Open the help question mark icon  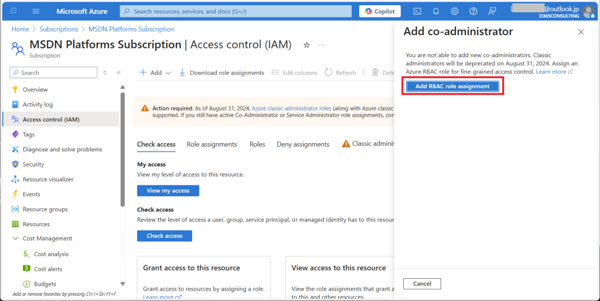[x=473, y=11]
